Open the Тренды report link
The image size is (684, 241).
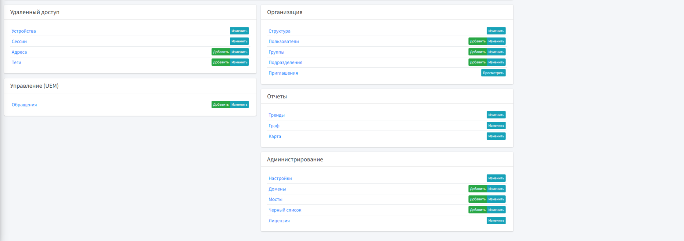point(276,115)
